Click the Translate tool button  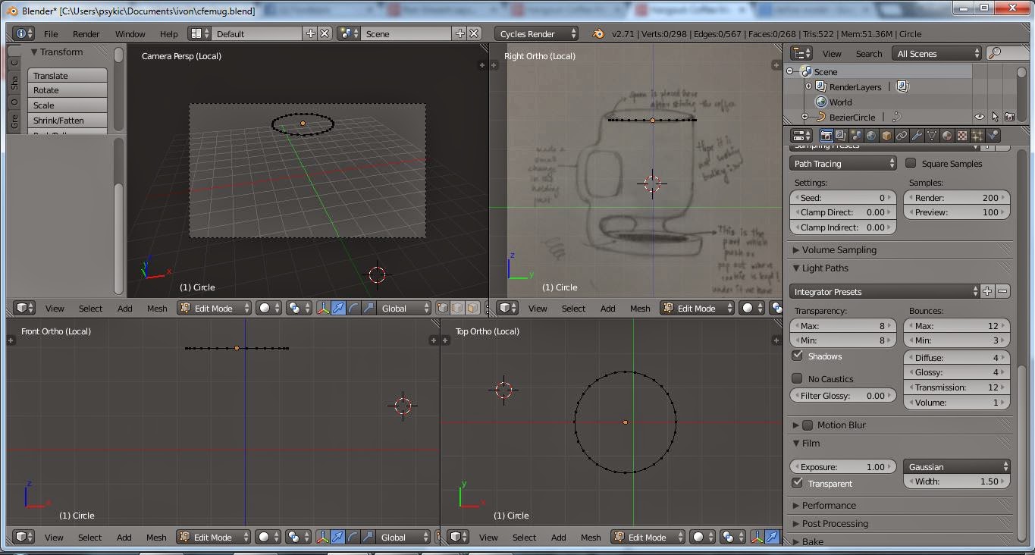tap(67, 75)
